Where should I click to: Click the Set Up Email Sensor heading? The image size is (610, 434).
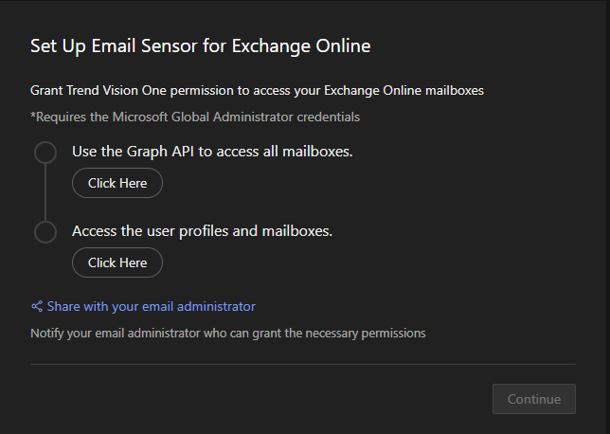click(200, 45)
